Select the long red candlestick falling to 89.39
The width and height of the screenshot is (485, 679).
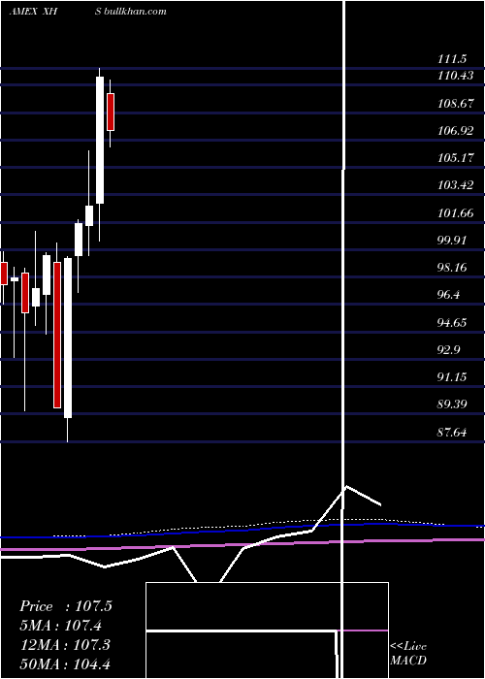coord(56,335)
